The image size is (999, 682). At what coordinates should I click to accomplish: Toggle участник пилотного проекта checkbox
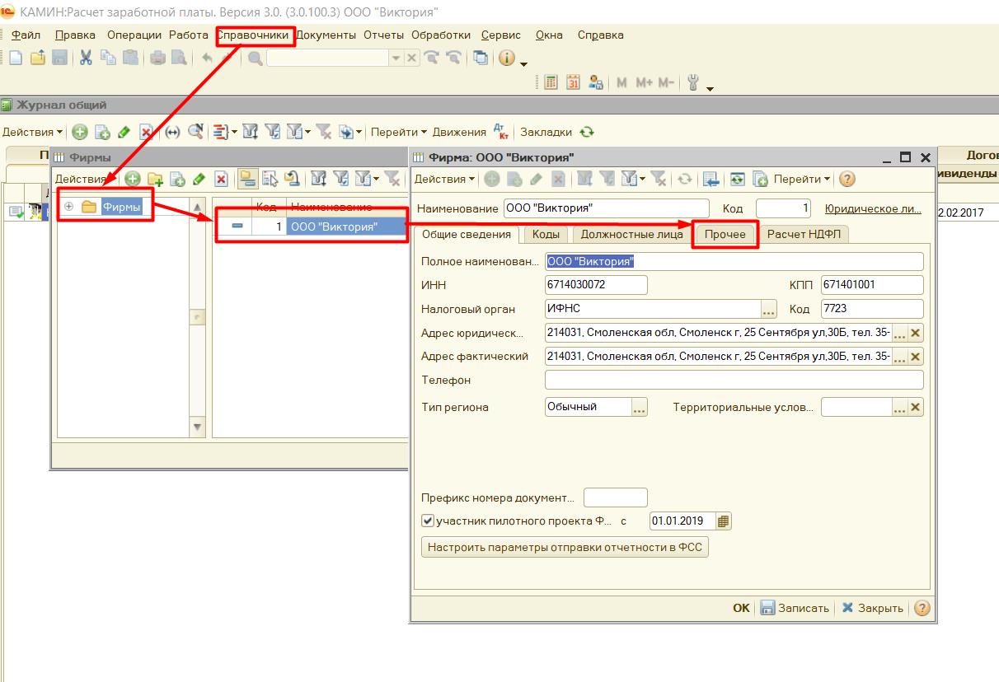(x=428, y=521)
